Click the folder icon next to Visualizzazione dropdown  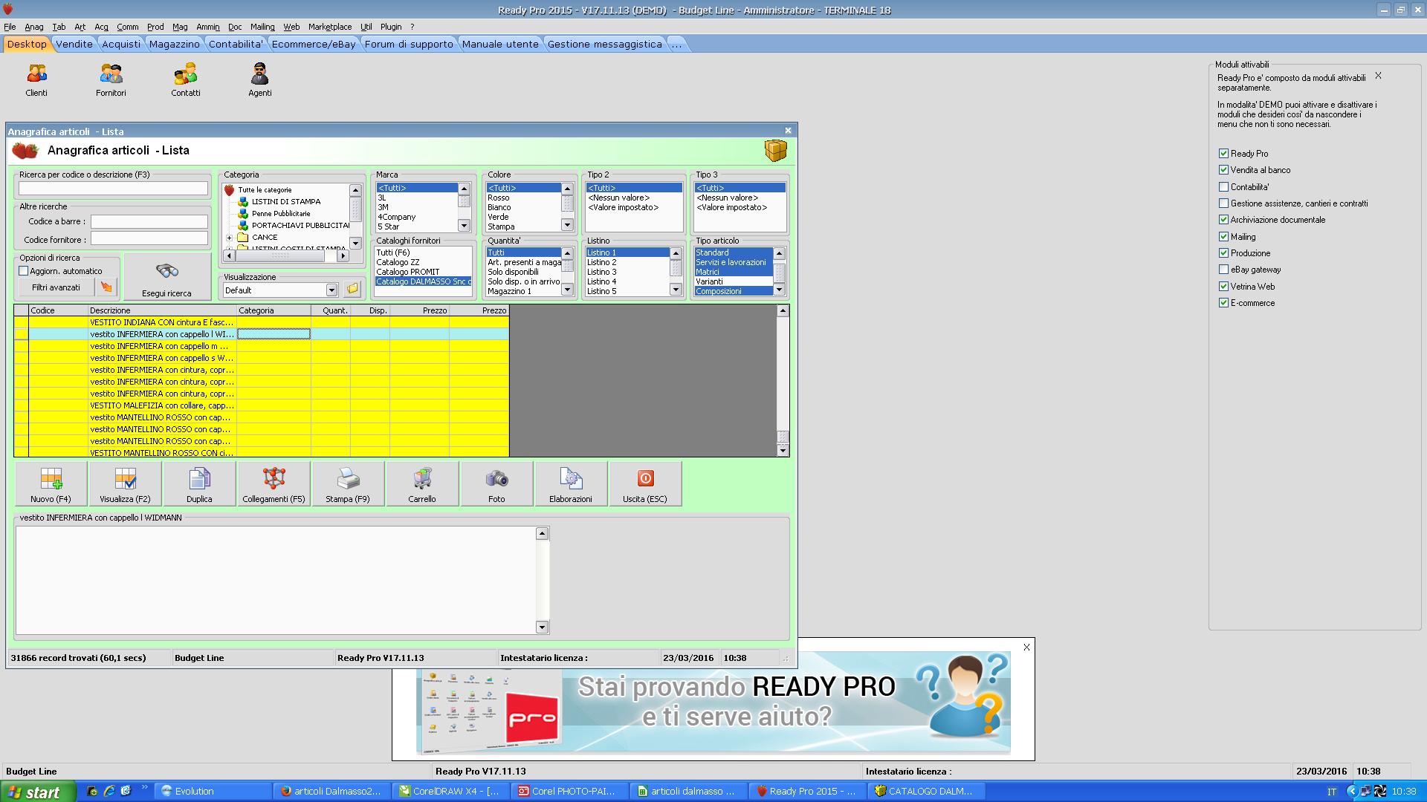(x=352, y=290)
